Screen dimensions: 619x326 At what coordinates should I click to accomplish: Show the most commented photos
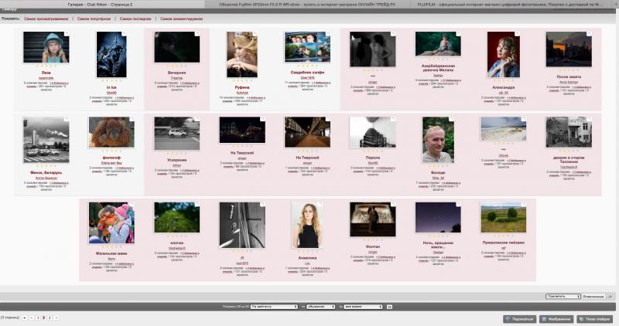click(x=181, y=19)
